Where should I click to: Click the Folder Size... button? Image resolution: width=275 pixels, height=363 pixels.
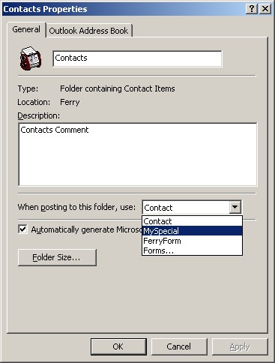tap(57, 257)
